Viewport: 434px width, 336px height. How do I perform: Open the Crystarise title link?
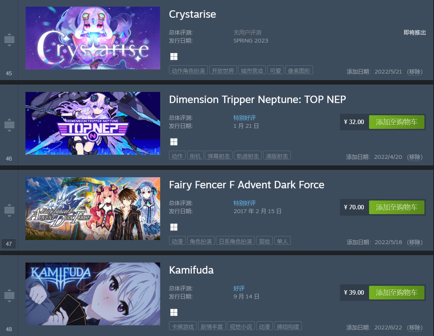(x=192, y=14)
